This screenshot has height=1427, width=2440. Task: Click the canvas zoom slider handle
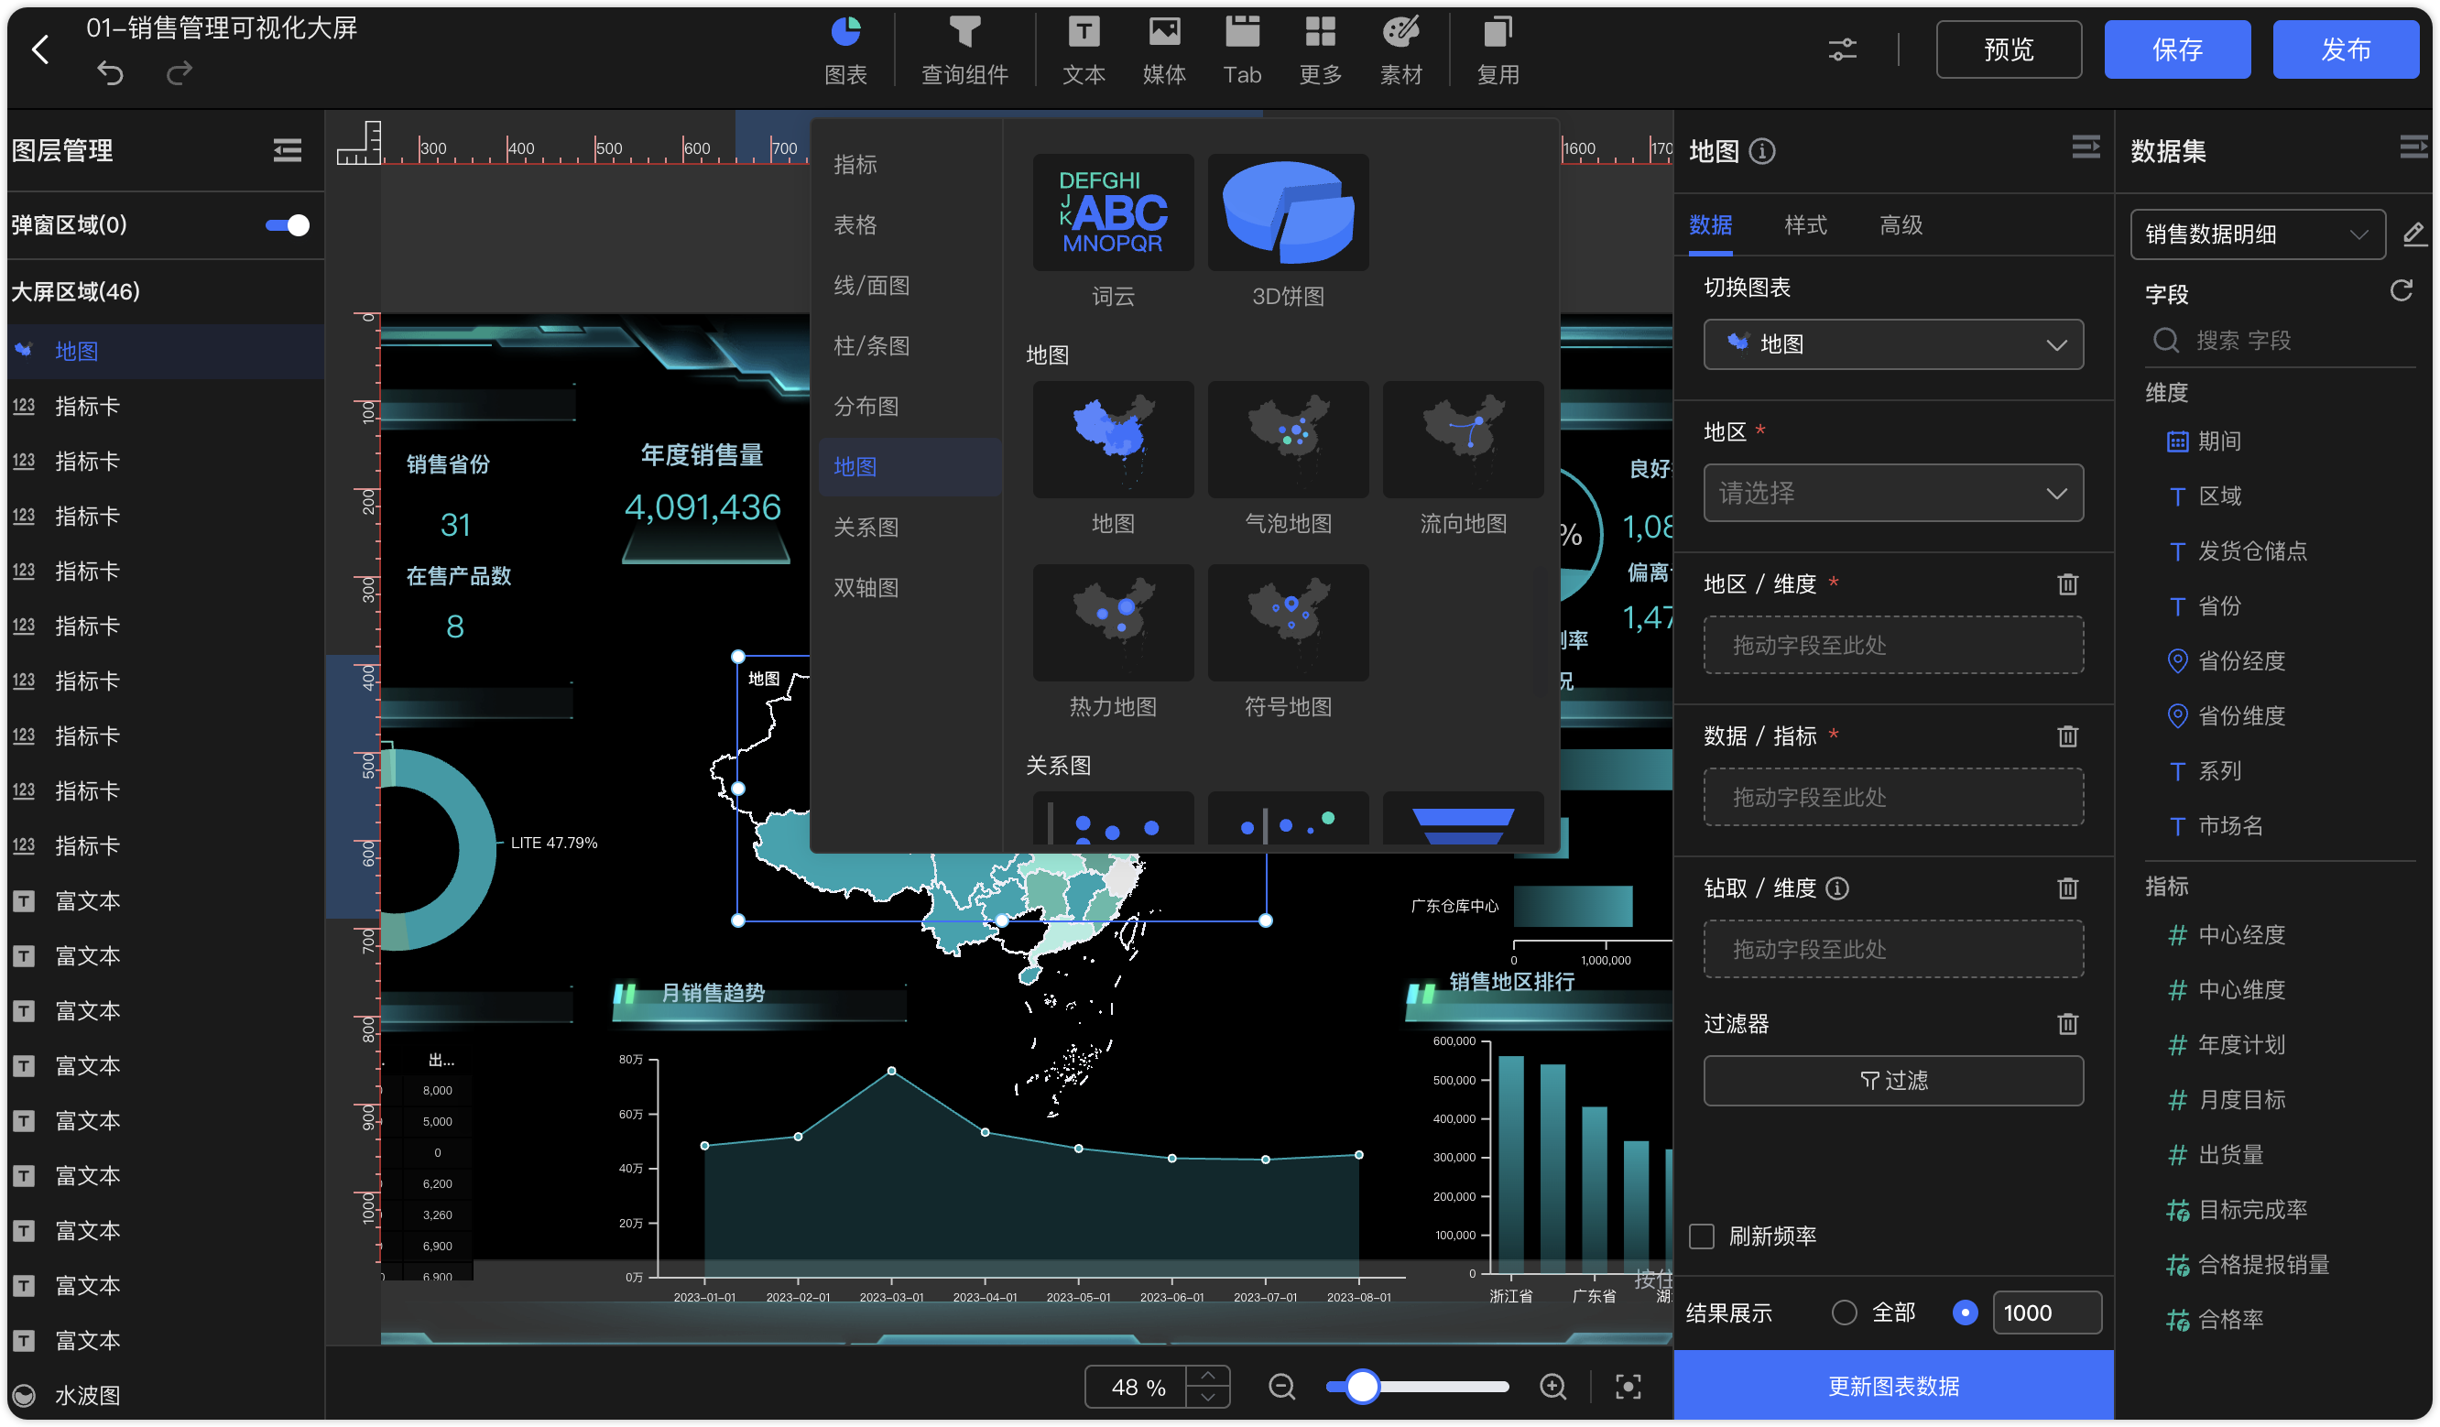[1362, 1387]
